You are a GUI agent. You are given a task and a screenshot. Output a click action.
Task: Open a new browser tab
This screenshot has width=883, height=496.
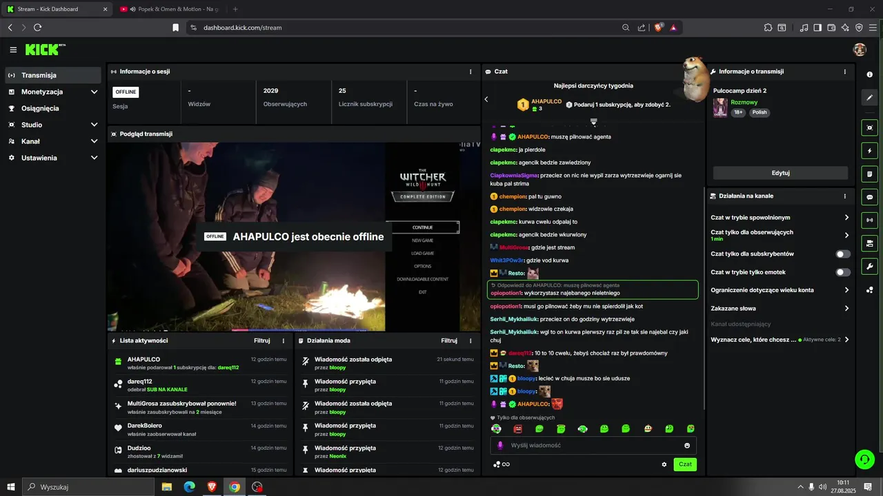click(x=235, y=9)
